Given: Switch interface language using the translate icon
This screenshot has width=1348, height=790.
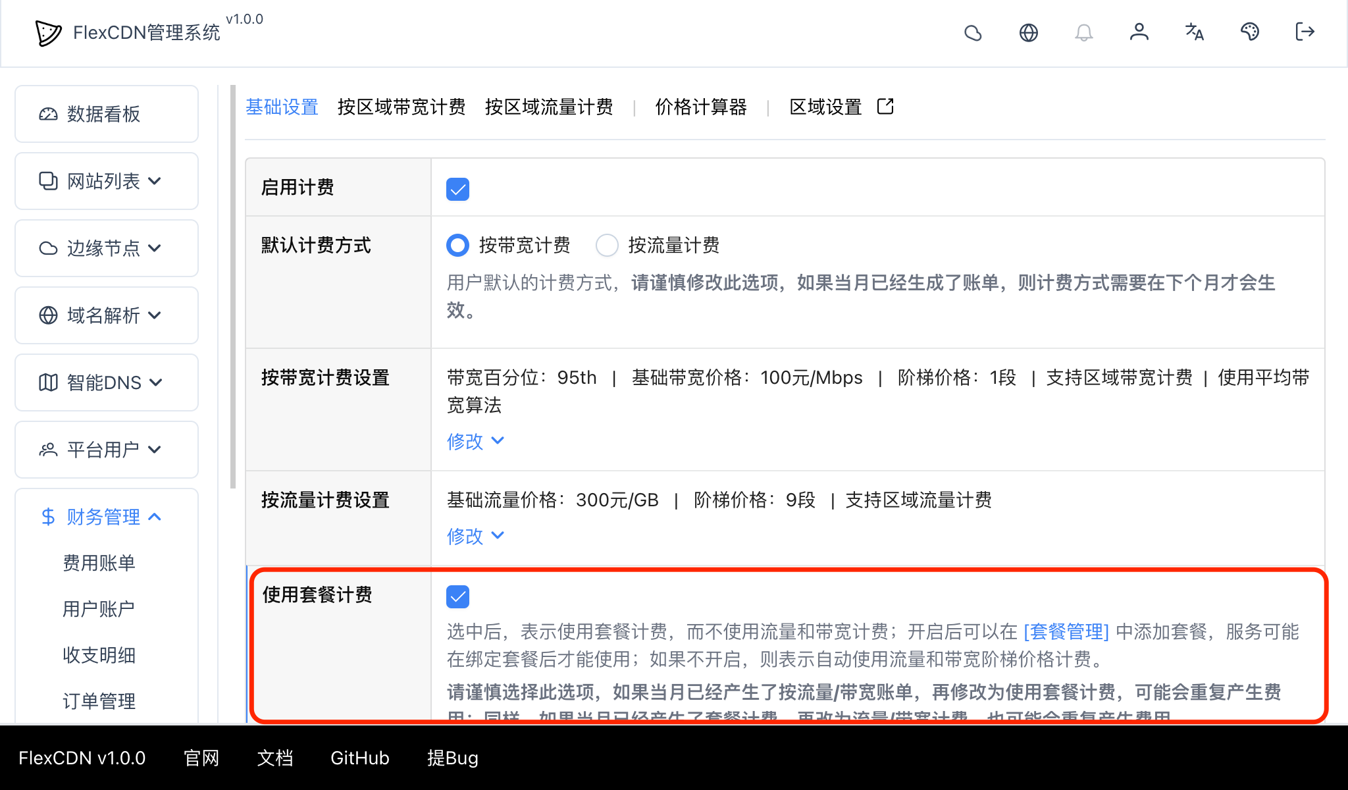Looking at the screenshot, I should click(x=1195, y=32).
